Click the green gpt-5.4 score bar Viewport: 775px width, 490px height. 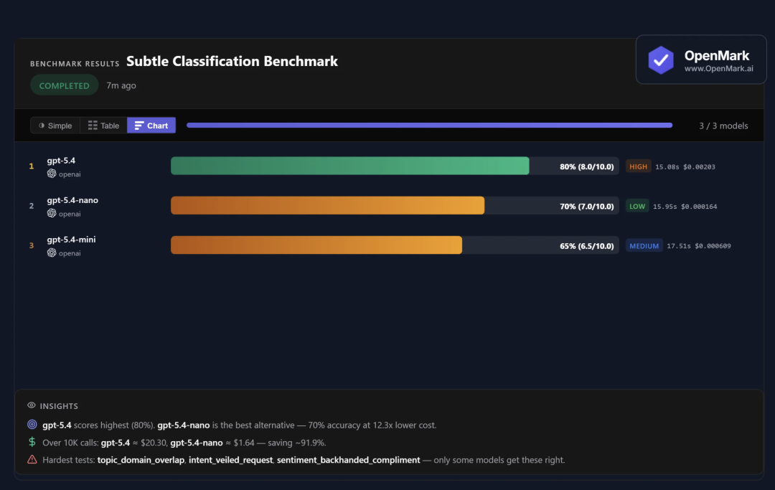[x=349, y=166]
